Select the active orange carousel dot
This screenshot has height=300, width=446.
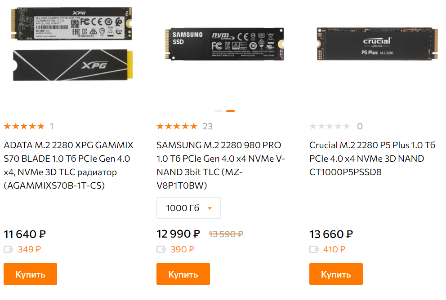230,111
